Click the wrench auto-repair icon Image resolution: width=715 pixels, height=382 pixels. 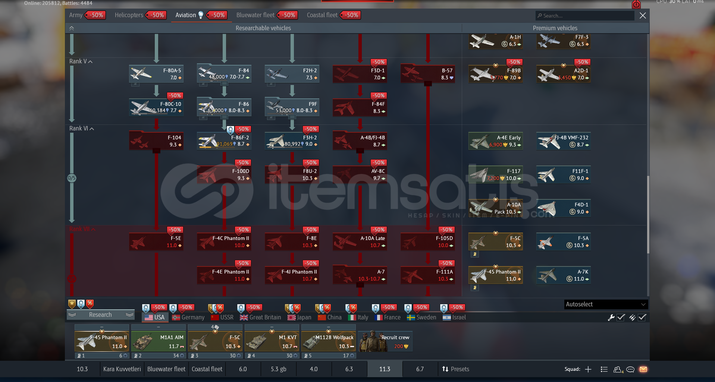(611, 318)
